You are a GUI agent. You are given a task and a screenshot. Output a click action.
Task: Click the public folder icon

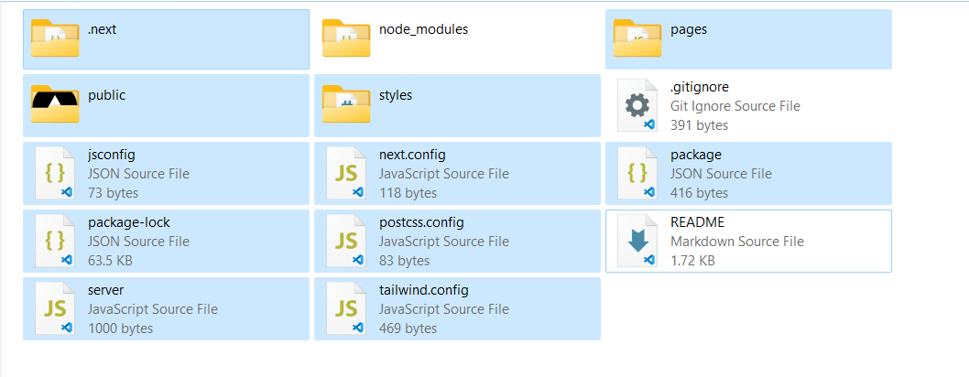[56, 103]
